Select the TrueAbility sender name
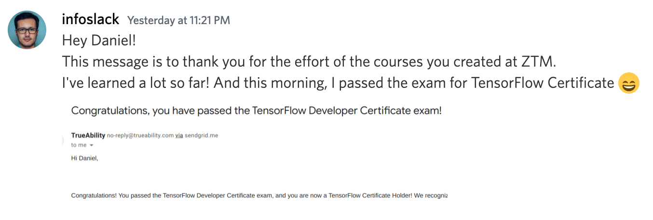This screenshot has height=220, width=653. (88, 136)
